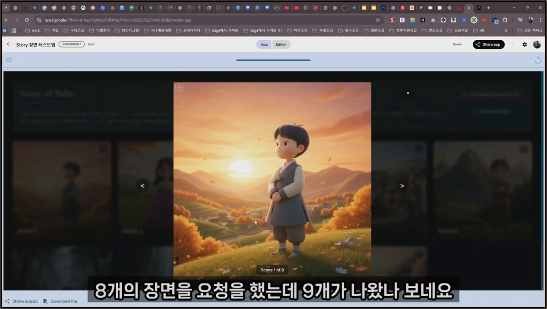
Task: Open the Opal settings gear
Action: click(525, 44)
